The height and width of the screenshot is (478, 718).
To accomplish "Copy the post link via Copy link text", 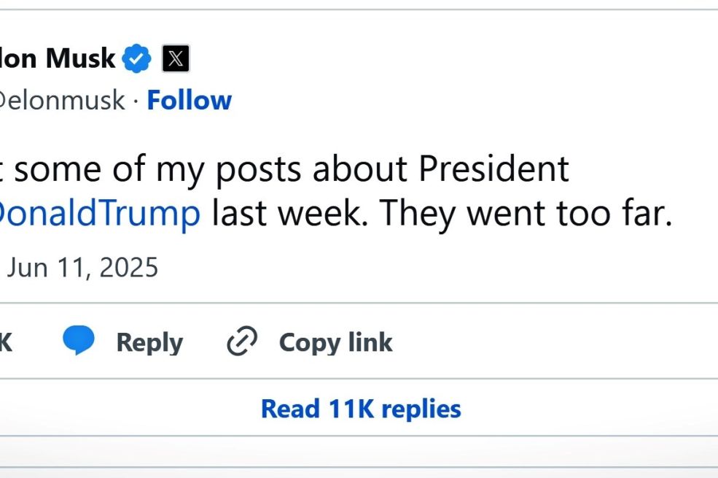I will point(335,342).
